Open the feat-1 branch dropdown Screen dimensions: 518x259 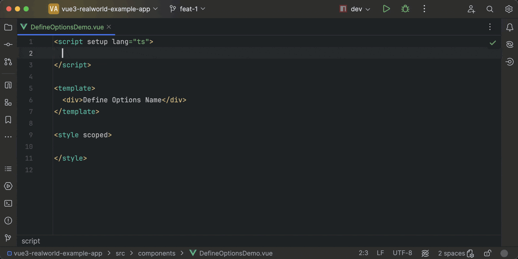tap(188, 9)
